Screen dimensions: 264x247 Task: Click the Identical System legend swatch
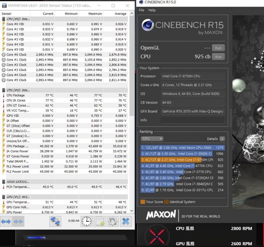coord(166,202)
